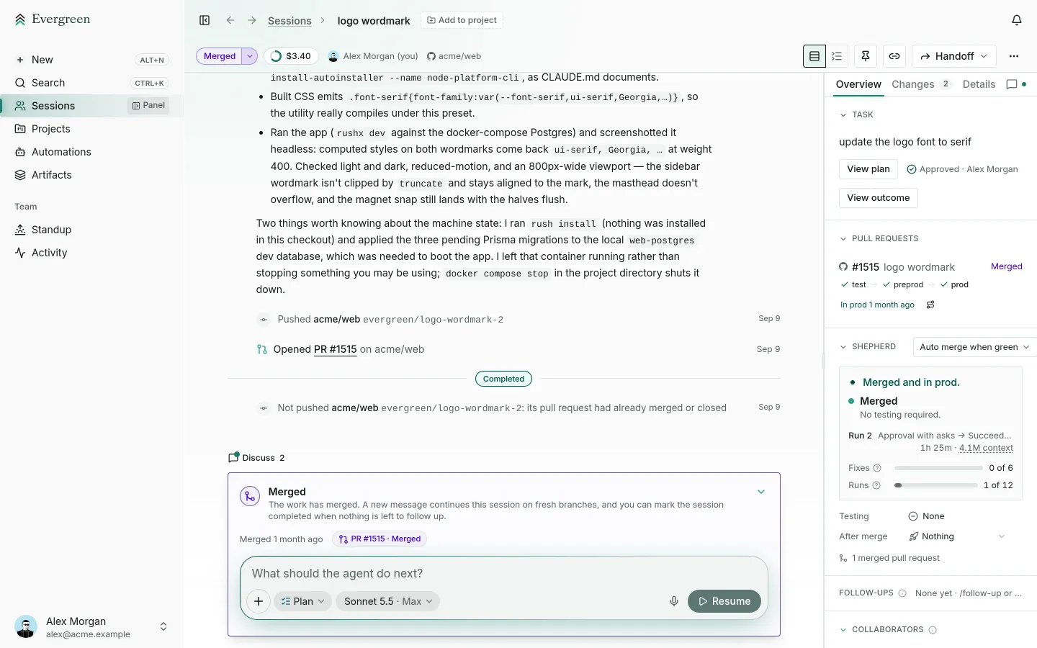Switch to the full transcript view toggle
Viewport: 1037px width, 648px height.
(x=814, y=56)
